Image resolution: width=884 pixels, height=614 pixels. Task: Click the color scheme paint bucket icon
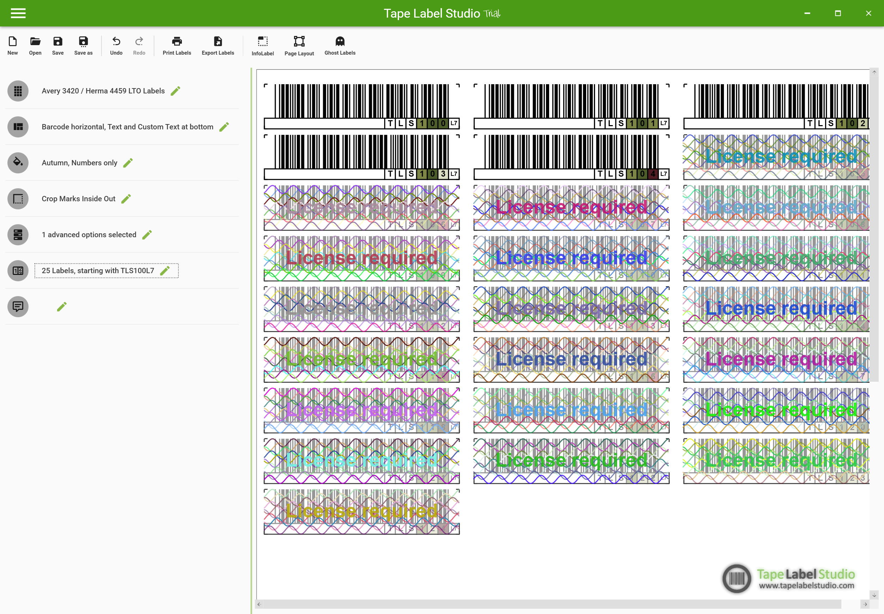point(18,163)
